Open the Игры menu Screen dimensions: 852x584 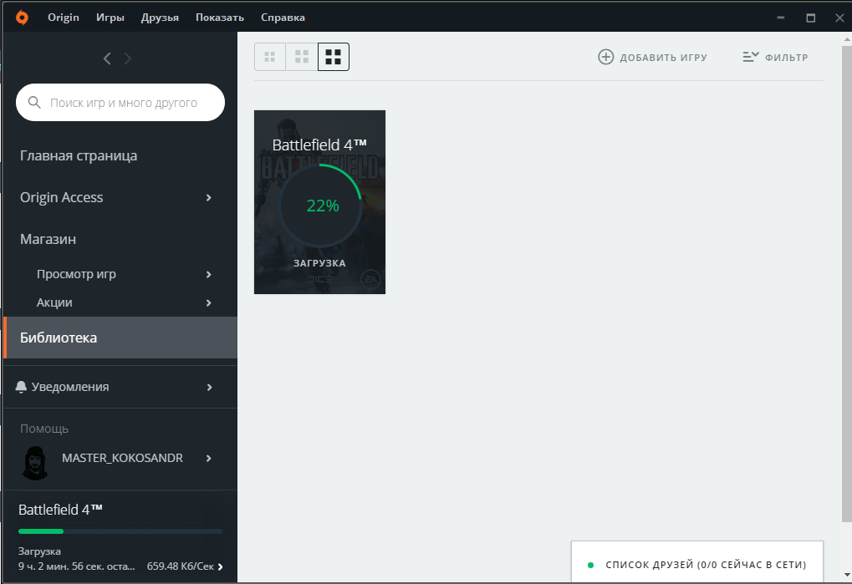(x=110, y=18)
